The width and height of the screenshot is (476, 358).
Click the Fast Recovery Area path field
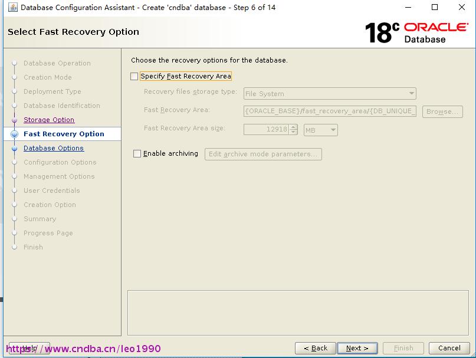tap(330, 111)
